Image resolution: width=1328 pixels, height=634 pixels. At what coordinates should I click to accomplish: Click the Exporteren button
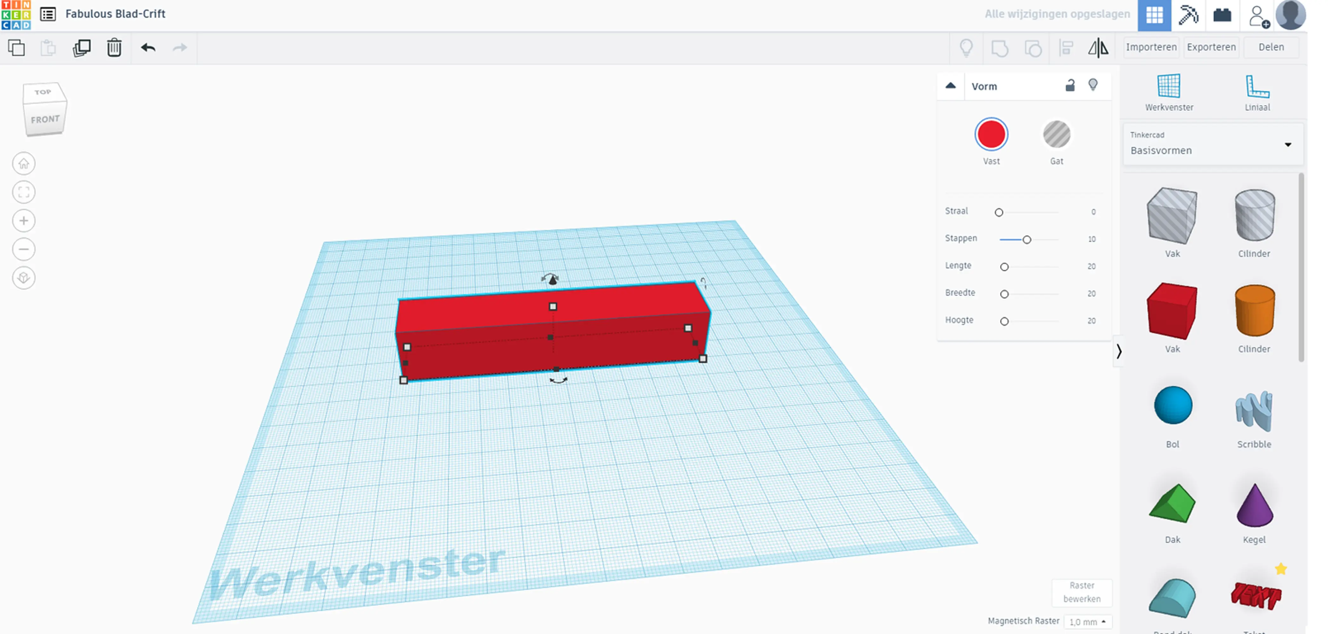(1211, 47)
